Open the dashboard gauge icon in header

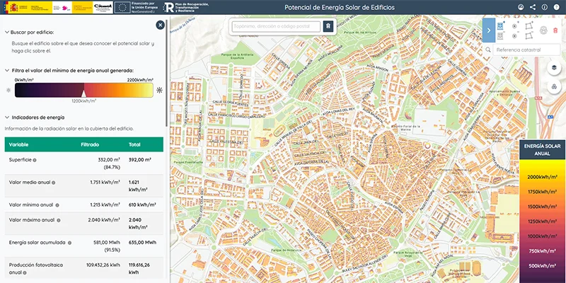click(521, 7)
